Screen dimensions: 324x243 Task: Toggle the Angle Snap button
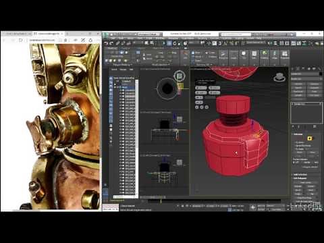[x=225, y=43]
